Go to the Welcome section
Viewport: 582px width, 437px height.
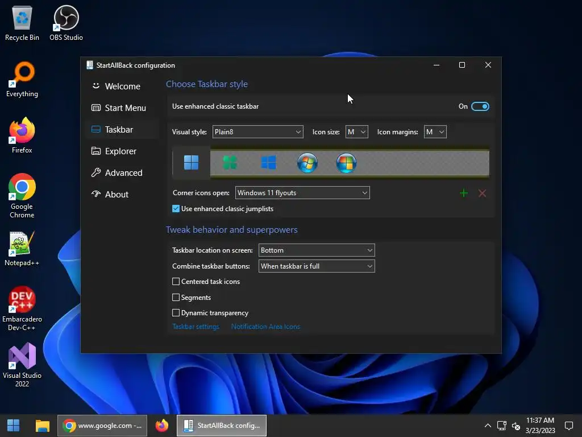pos(122,86)
